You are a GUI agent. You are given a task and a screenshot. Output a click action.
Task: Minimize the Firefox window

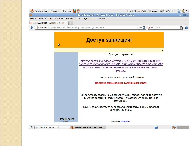click(x=181, y=15)
